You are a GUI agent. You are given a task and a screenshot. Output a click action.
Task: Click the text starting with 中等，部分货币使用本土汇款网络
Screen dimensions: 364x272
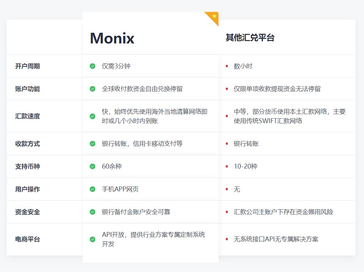click(x=290, y=116)
